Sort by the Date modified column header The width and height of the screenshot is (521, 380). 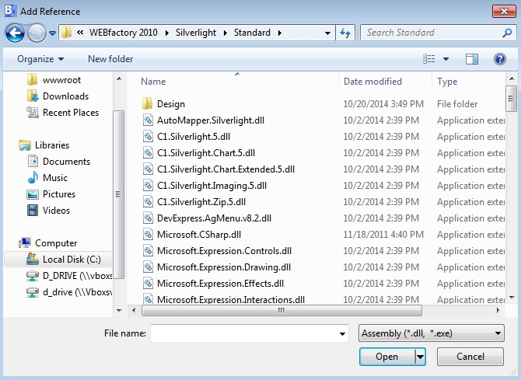click(372, 82)
